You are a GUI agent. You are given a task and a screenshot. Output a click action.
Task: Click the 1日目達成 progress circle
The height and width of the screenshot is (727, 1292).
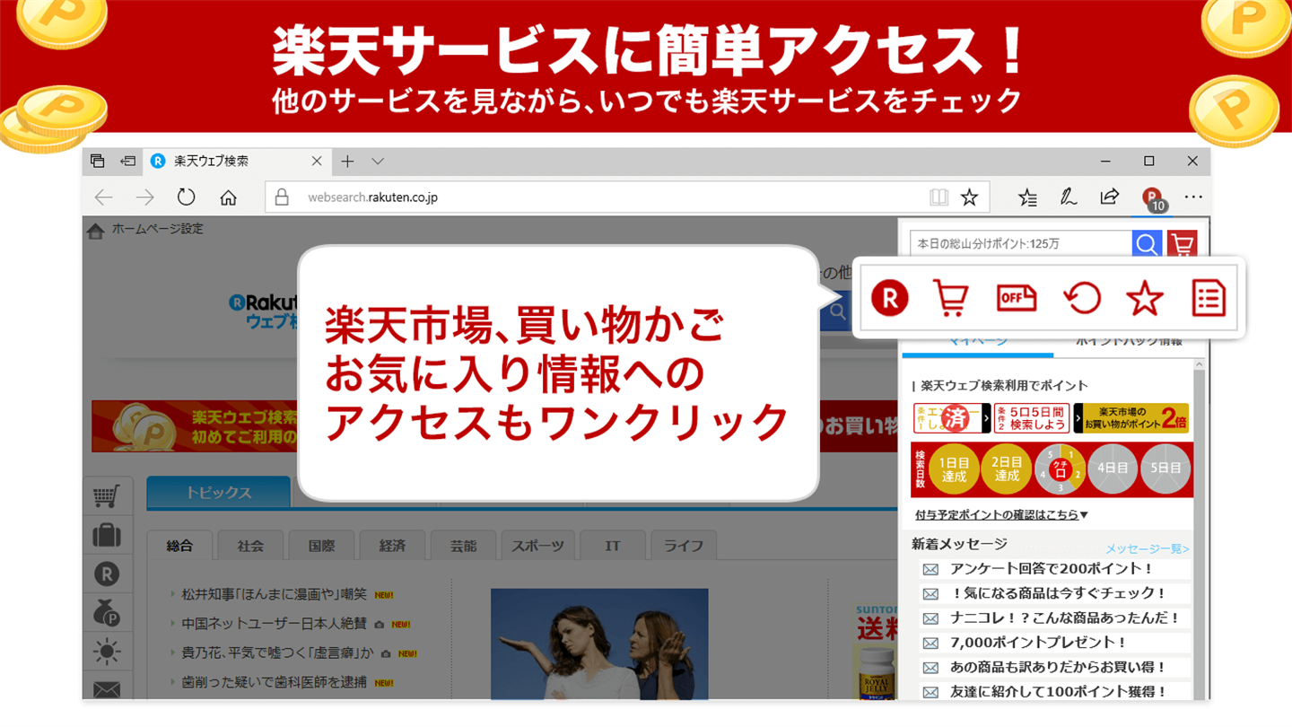[954, 469]
